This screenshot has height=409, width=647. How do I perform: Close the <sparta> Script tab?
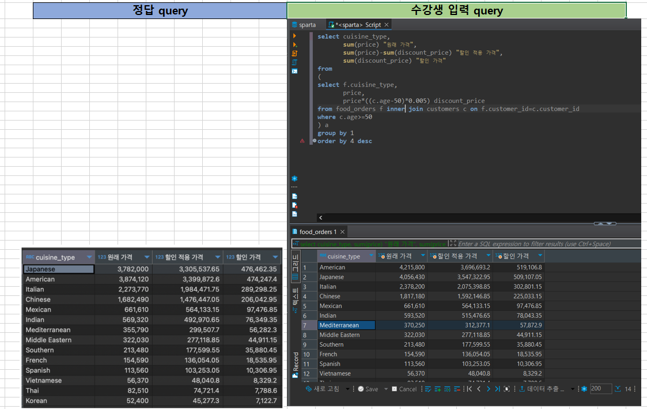coord(387,25)
